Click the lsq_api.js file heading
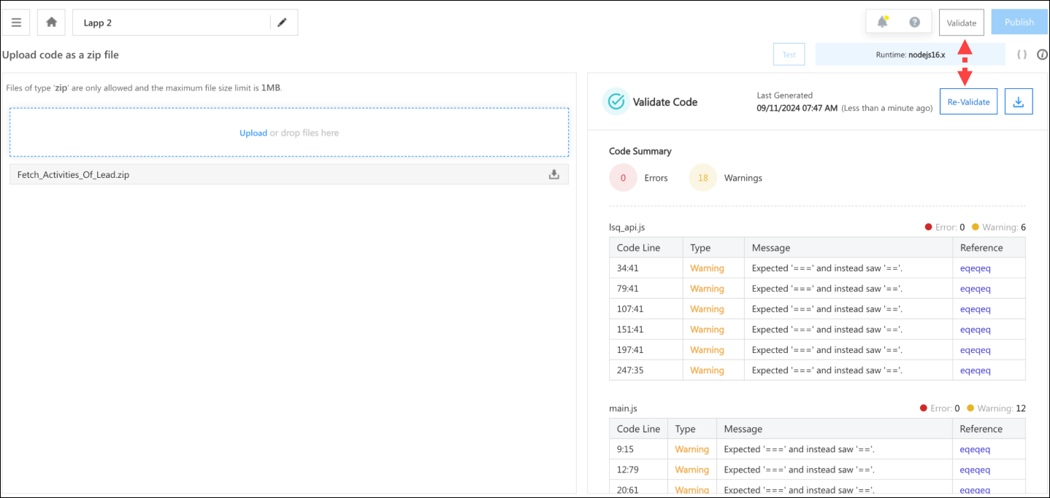 coord(626,227)
